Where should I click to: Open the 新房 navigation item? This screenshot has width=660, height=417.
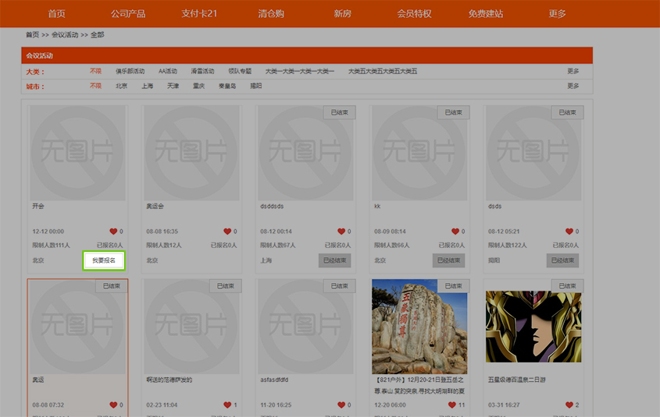tap(342, 13)
